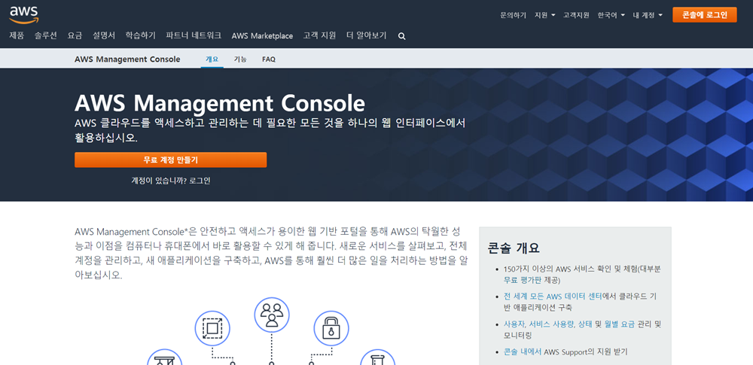The width and height of the screenshot is (753, 365).
Task: Switch to the FAQ tab
Action: 269,59
